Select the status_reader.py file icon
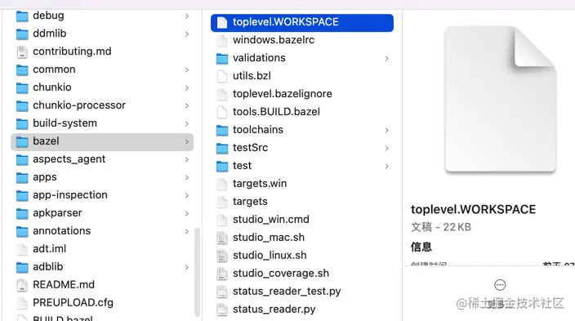This screenshot has width=575, height=321. click(222, 310)
